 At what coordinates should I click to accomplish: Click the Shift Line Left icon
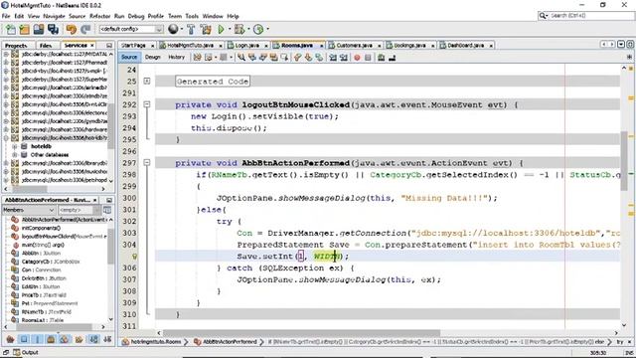pyautogui.click(x=333, y=58)
